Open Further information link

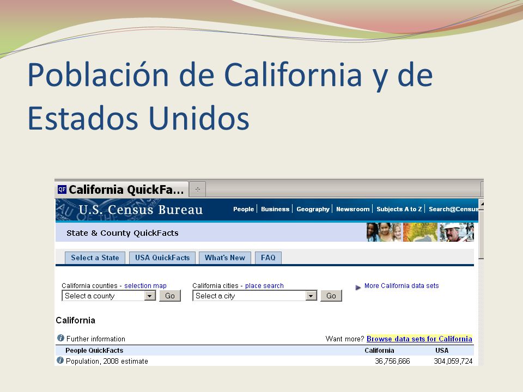click(x=96, y=339)
